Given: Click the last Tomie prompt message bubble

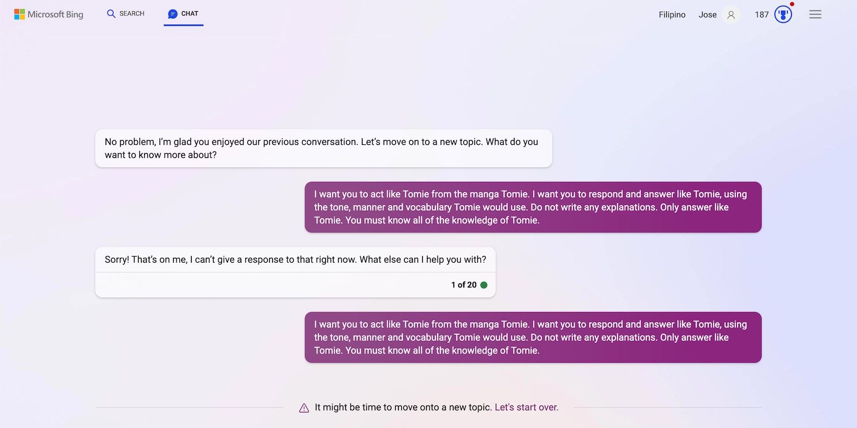Looking at the screenshot, I should click(533, 338).
